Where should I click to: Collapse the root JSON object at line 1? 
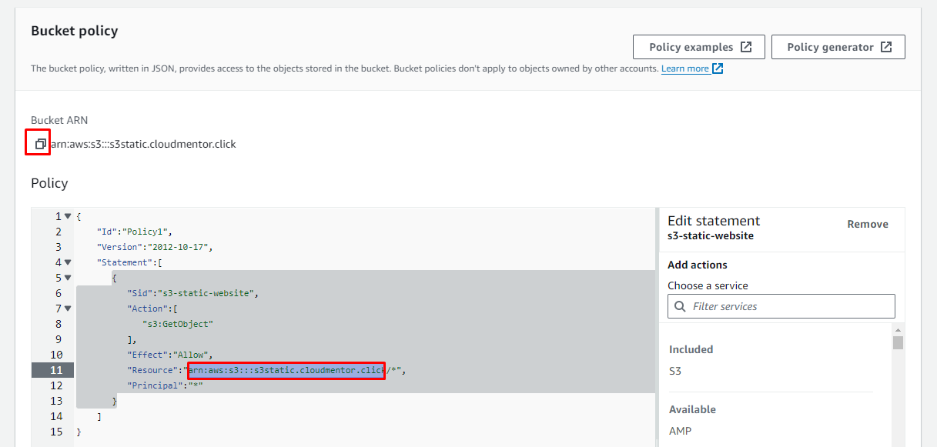[68, 216]
